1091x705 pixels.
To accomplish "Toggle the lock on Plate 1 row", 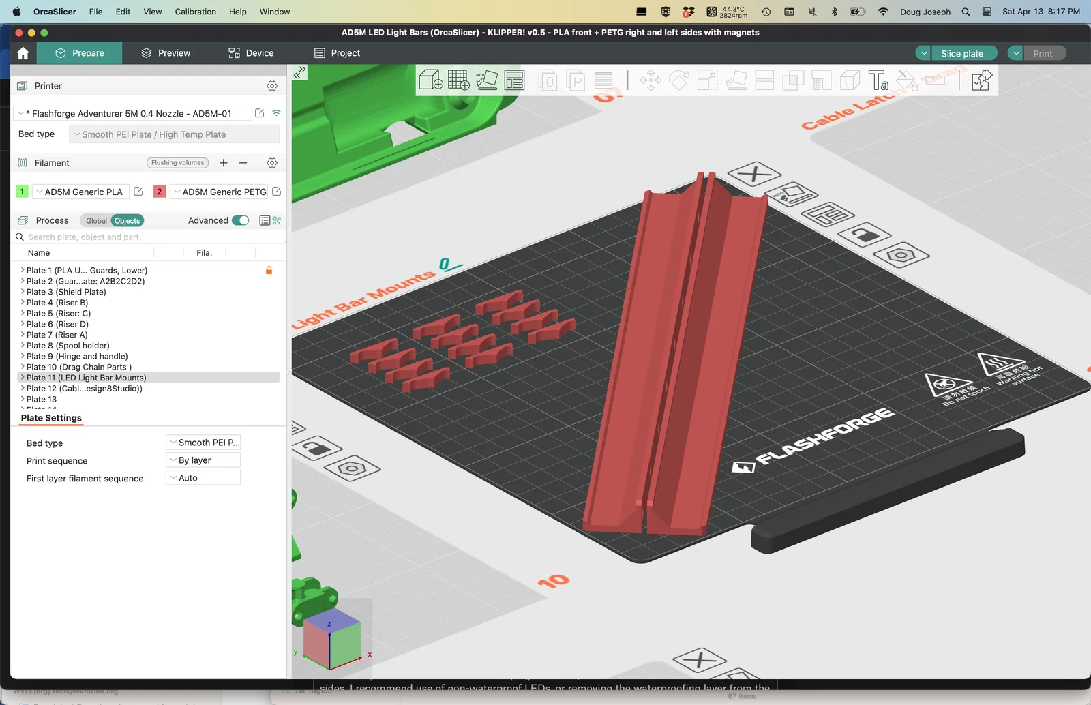I will (x=269, y=270).
